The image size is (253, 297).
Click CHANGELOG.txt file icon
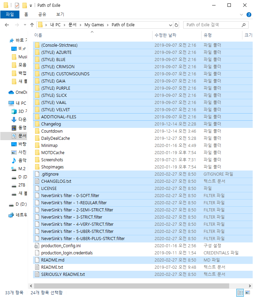pyautogui.click(x=37, y=181)
